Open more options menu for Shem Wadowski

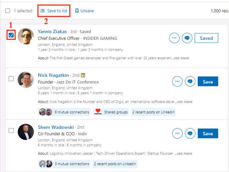177,133
